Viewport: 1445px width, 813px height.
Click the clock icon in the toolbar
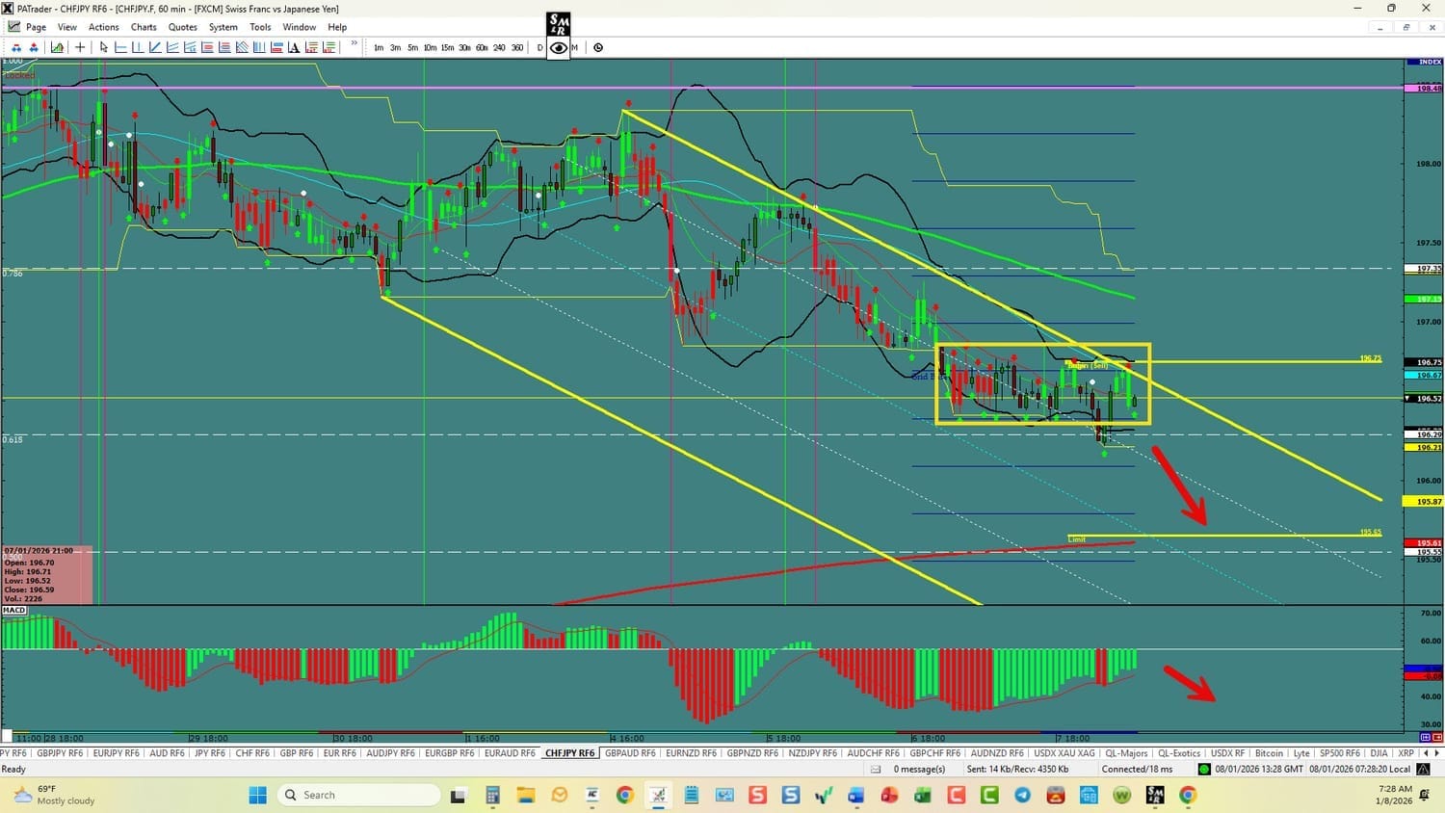click(598, 47)
